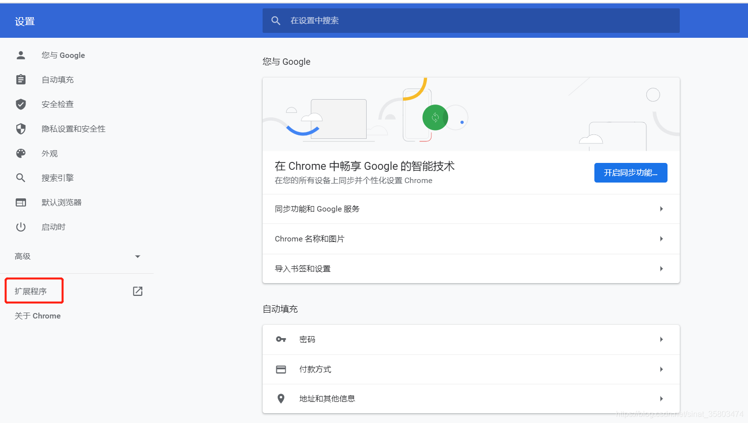Viewport: 748px width, 423px height.
Task: Click the shield check icon for 安全检查
Action: (x=21, y=104)
